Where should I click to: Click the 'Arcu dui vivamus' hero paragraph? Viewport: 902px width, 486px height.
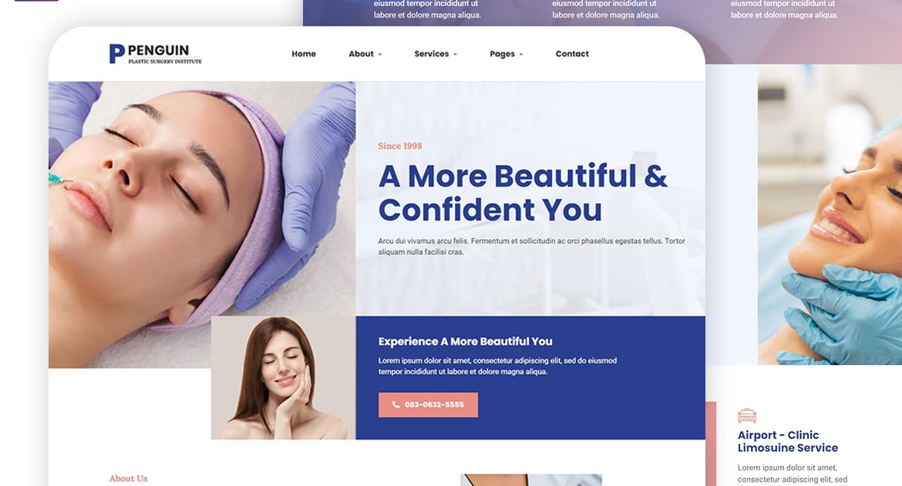(x=531, y=246)
